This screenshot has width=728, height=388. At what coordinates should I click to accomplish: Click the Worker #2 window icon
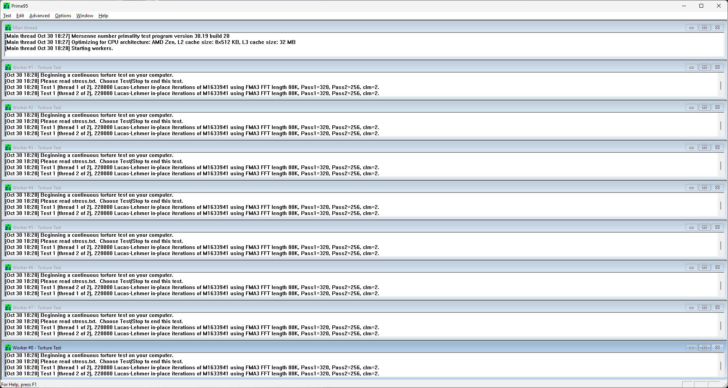pos(8,107)
